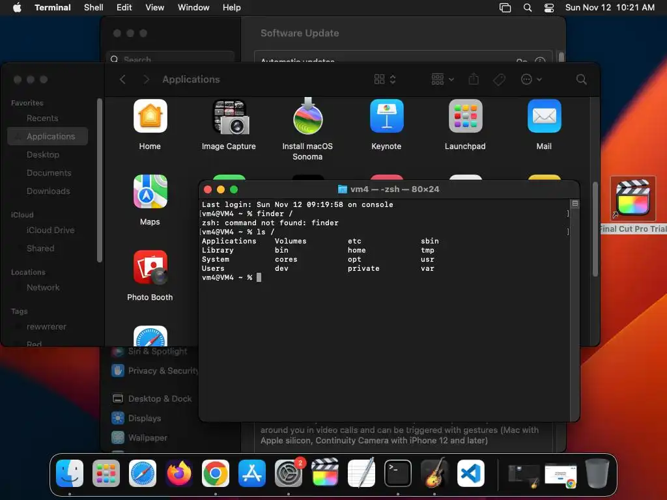Open the Keynote app icon
This screenshot has height=500, width=667.
click(386, 116)
